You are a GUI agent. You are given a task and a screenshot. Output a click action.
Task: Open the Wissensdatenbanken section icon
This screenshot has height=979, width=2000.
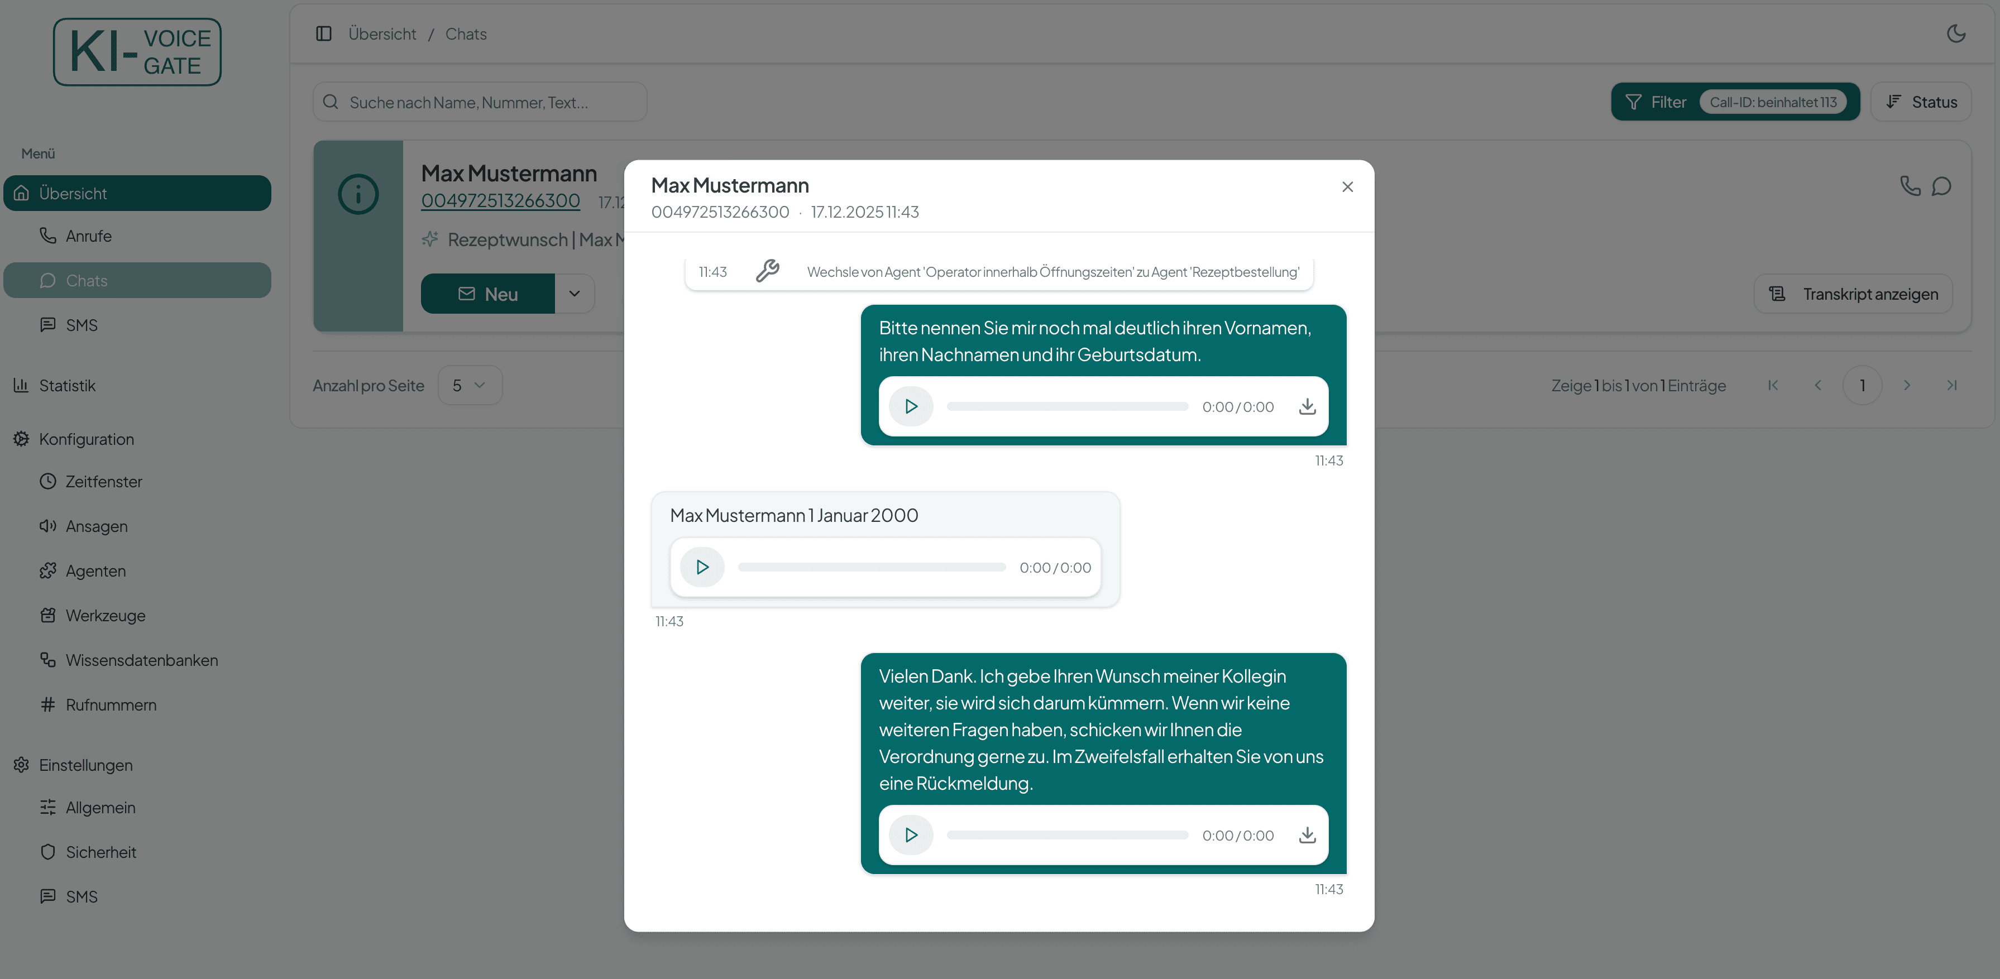click(x=47, y=659)
